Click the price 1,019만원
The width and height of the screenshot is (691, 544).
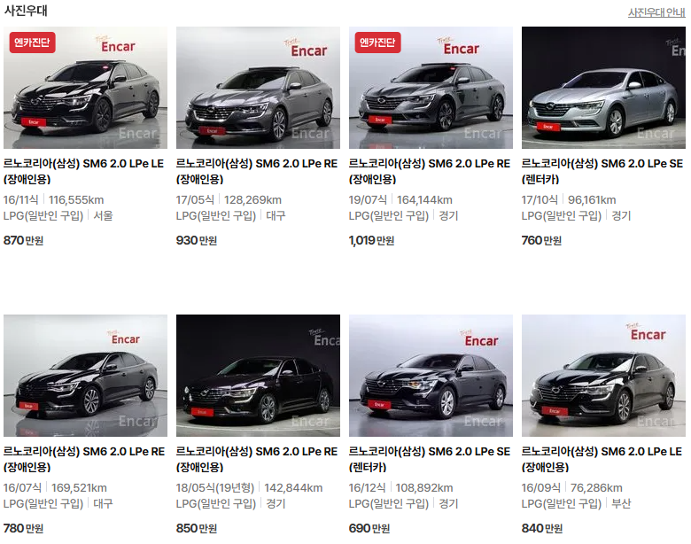pyautogui.click(x=371, y=240)
